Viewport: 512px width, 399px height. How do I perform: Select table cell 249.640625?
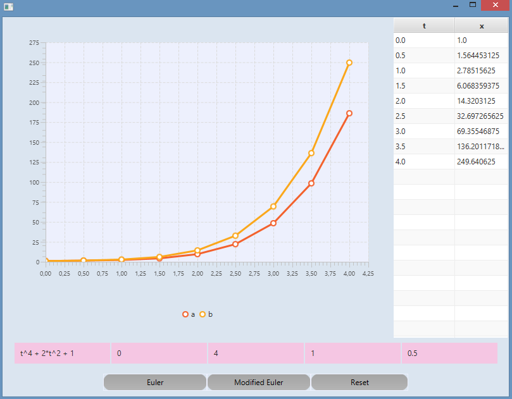[x=482, y=161]
